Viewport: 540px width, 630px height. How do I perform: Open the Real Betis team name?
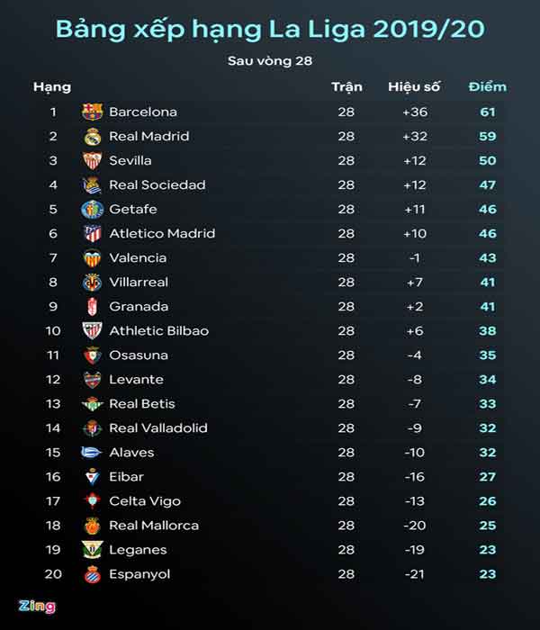coord(142,404)
